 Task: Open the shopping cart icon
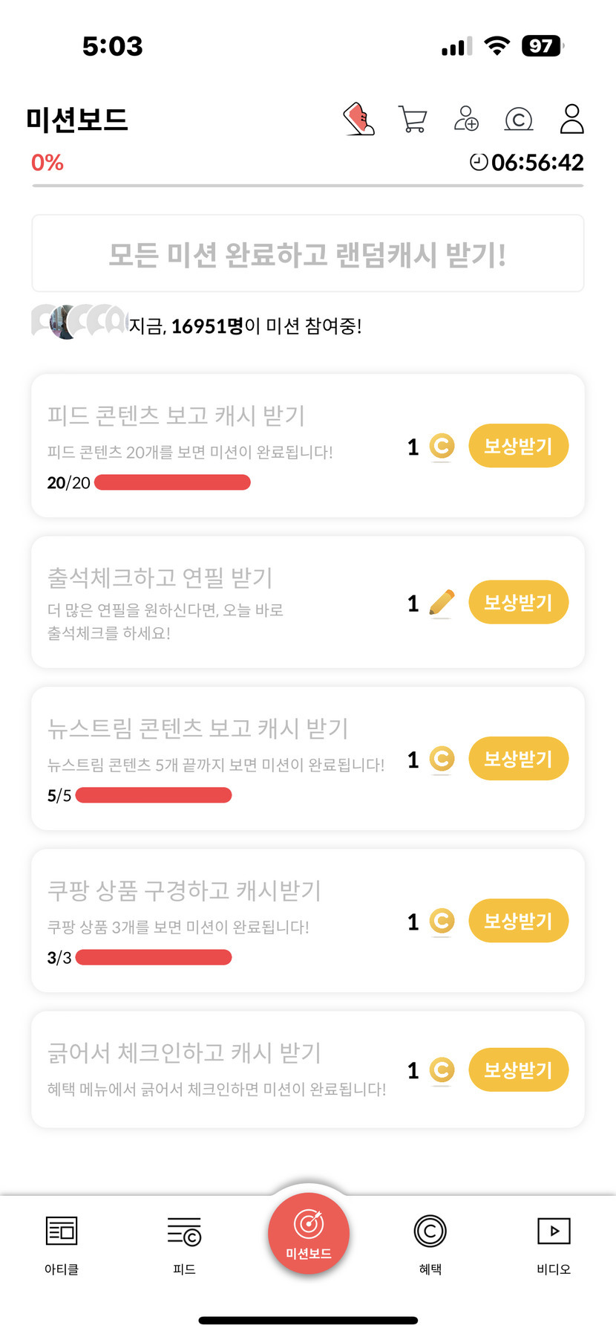(x=413, y=119)
